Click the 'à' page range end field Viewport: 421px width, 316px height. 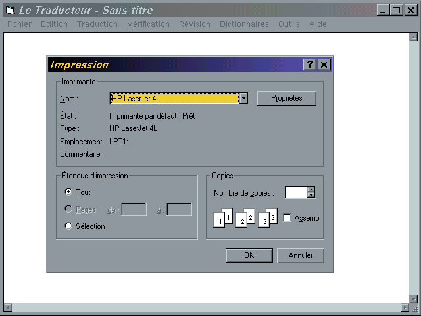tap(179, 209)
